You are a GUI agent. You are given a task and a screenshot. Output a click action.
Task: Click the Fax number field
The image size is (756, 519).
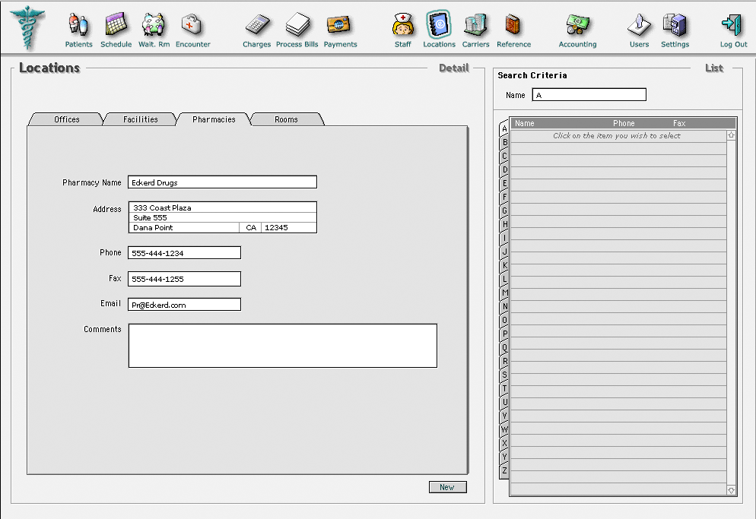click(x=184, y=279)
